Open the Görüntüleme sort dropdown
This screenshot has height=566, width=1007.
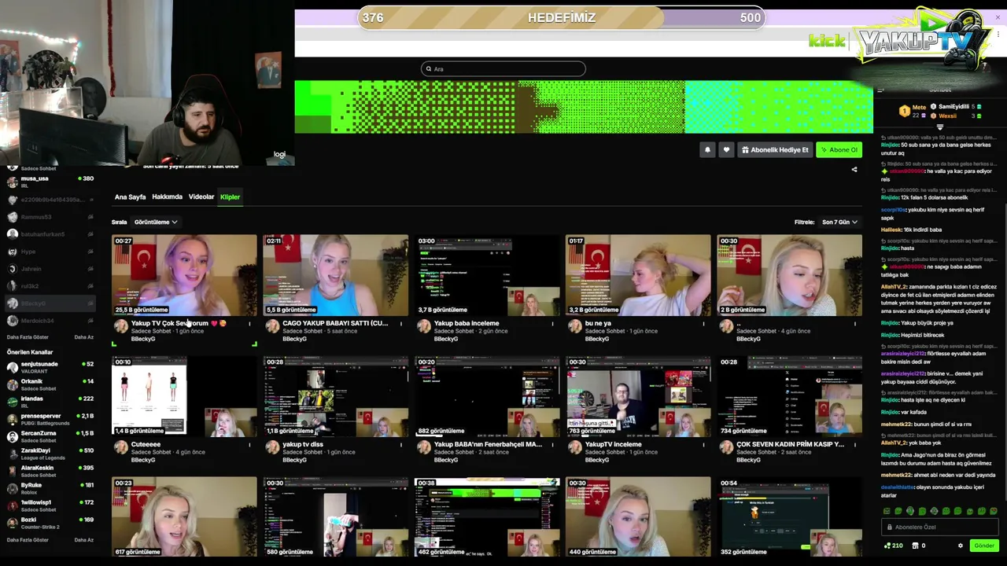(156, 222)
